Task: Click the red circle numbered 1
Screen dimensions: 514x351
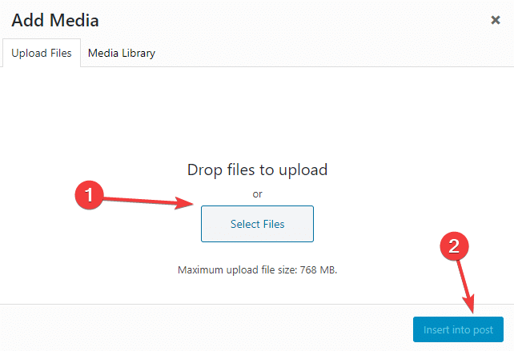Action: 89,195
